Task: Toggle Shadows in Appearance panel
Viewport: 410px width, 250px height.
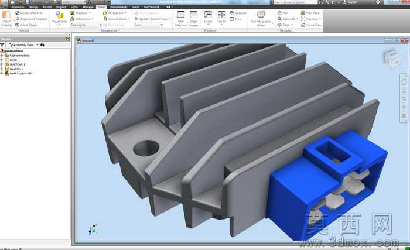Action: tap(78, 13)
